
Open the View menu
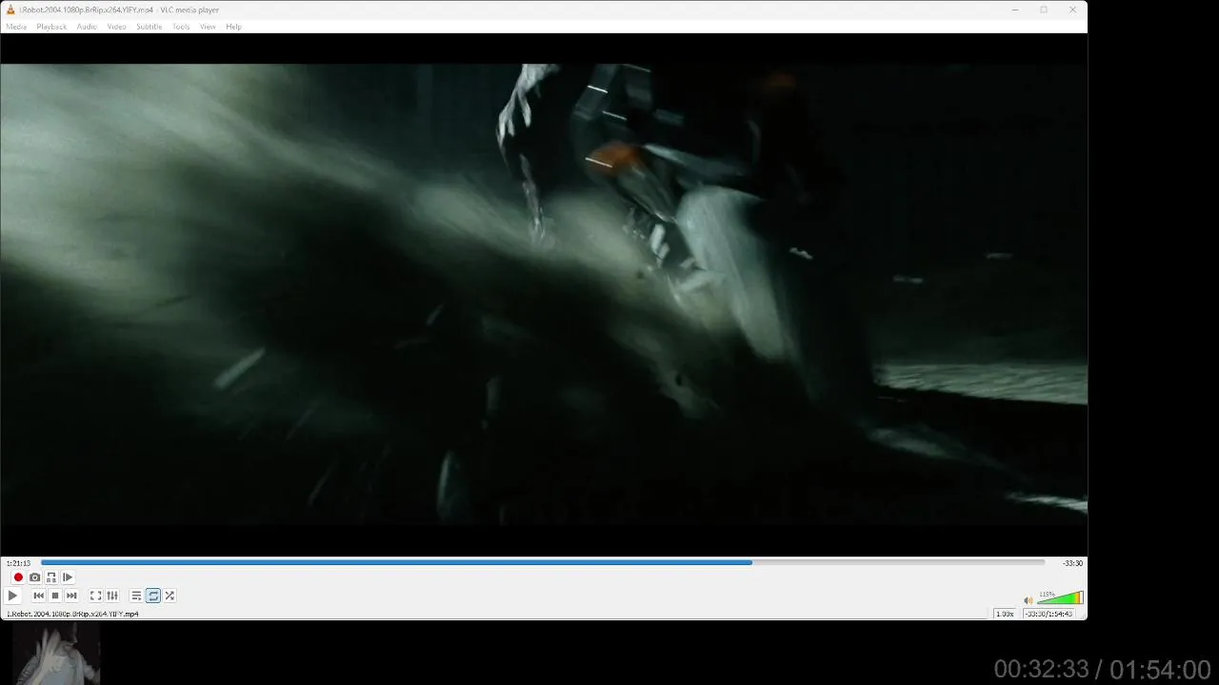208,27
